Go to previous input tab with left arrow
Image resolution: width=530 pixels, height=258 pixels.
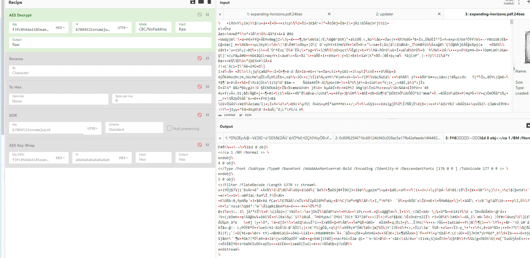tap(220, 14)
